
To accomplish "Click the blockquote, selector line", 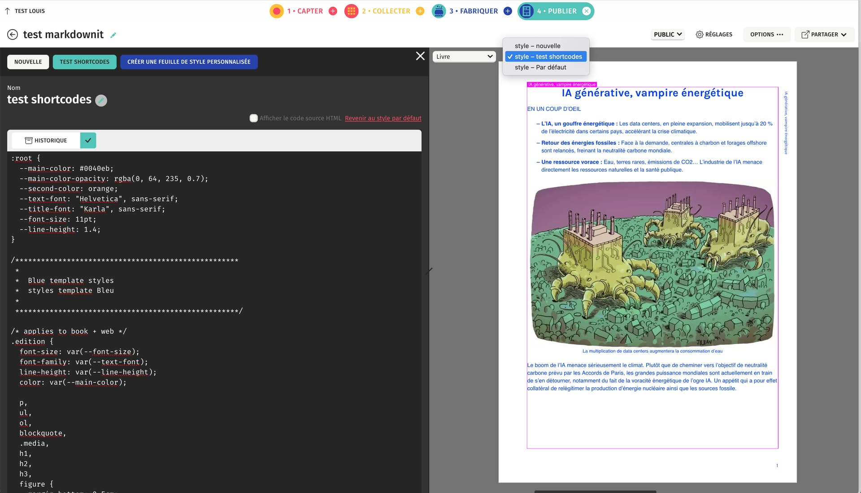I will [x=43, y=433].
